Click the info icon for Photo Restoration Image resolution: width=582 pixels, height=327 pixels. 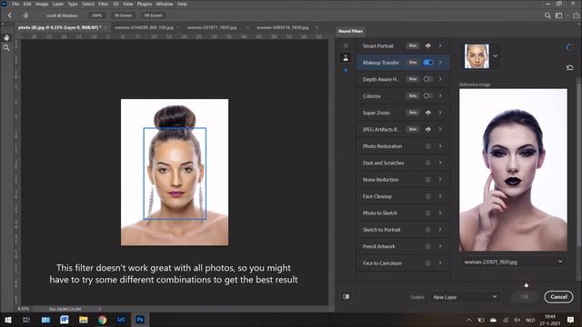[x=428, y=146]
